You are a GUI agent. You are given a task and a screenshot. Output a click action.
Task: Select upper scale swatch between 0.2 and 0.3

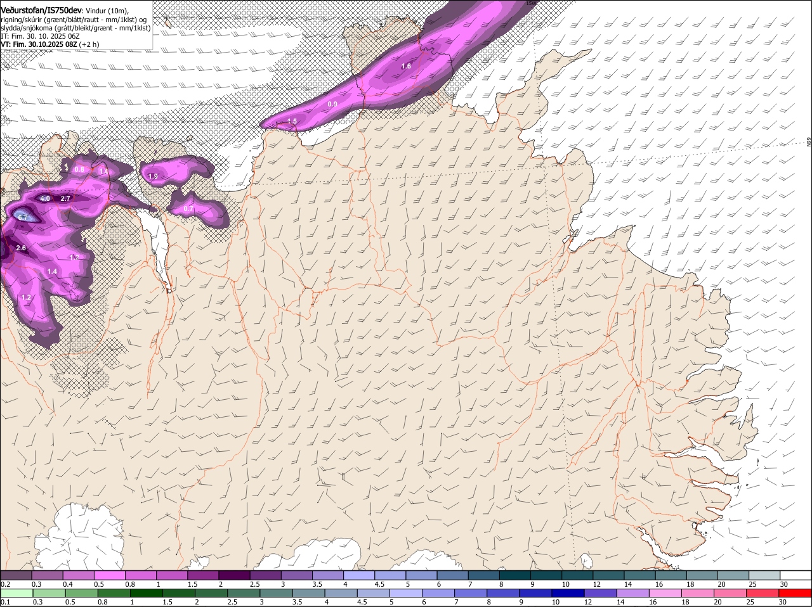(16, 575)
